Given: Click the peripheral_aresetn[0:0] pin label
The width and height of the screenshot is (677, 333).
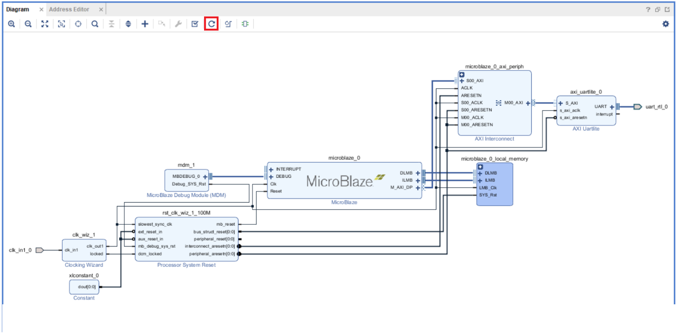Looking at the screenshot, I should (212, 253).
